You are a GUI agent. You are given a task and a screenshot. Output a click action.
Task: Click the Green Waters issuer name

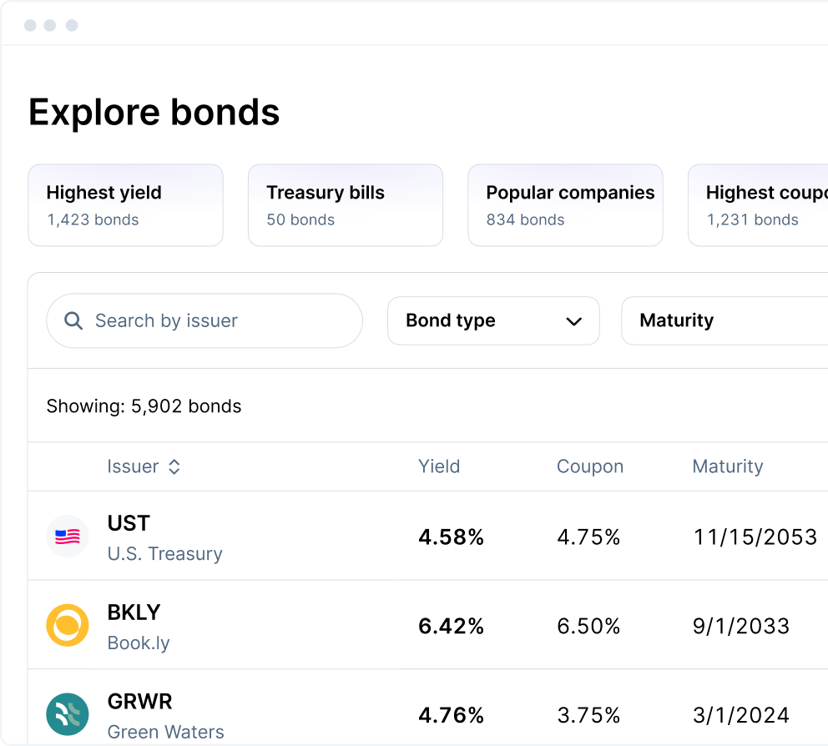(x=166, y=732)
